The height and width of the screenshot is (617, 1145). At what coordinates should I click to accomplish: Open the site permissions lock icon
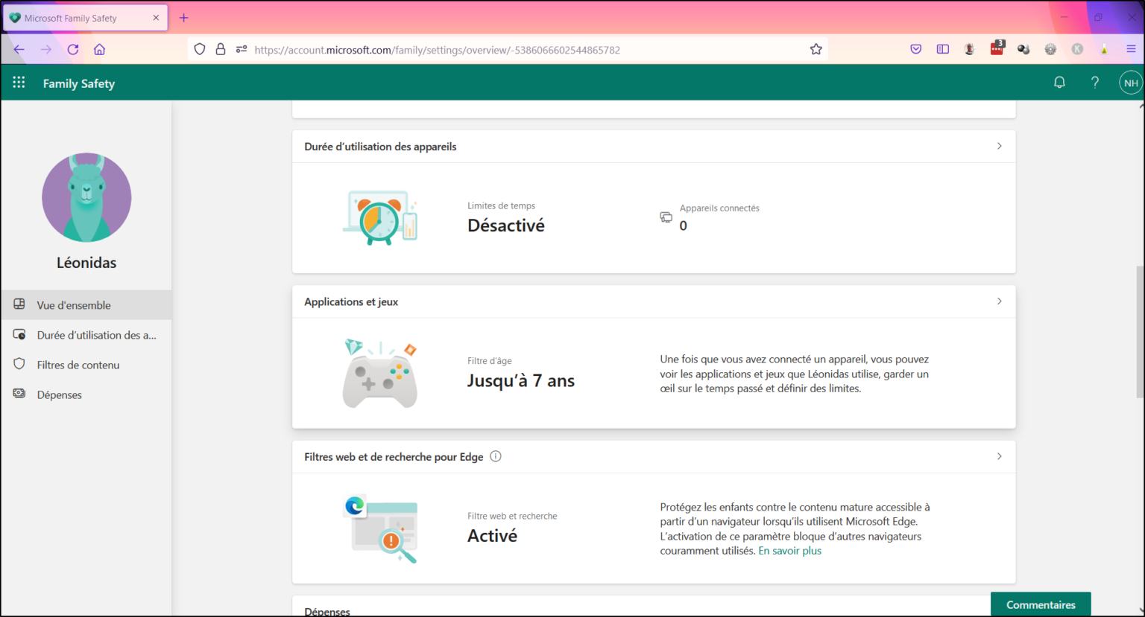click(221, 48)
